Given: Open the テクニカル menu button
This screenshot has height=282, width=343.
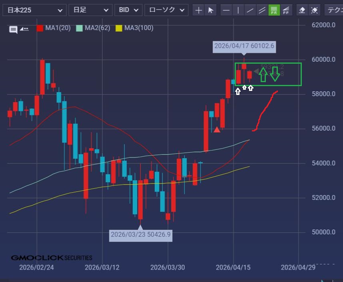Looking at the screenshot, I should [x=334, y=10].
